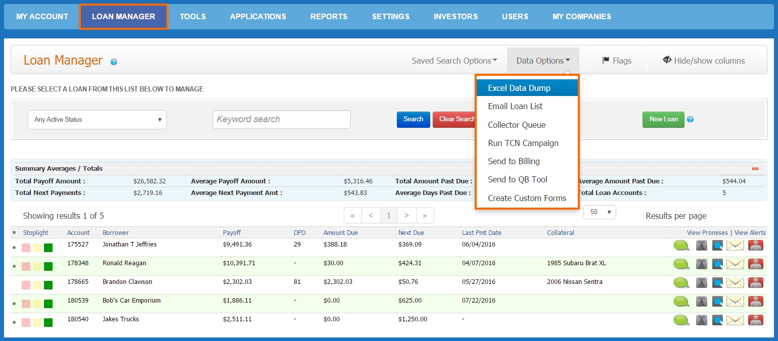Expand Saved Search Options dropdown
Viewport: 778px width, 341px height.
(454, 61)
